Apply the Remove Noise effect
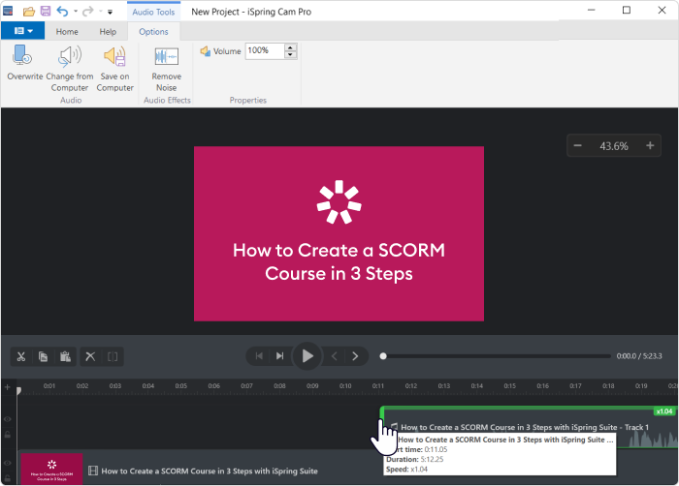This screenshot has width=679, height=486. pos(166,69)
